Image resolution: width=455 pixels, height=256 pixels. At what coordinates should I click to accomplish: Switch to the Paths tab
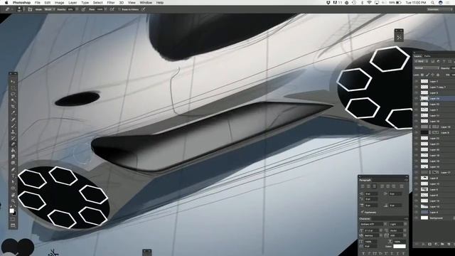click(427, 56)
